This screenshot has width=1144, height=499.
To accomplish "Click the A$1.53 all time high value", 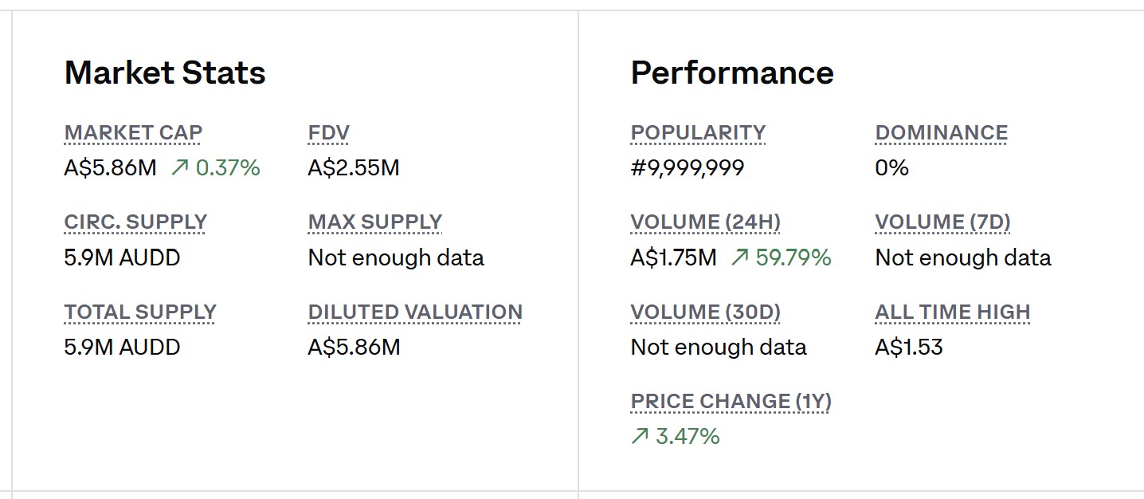I will (908, 347).
